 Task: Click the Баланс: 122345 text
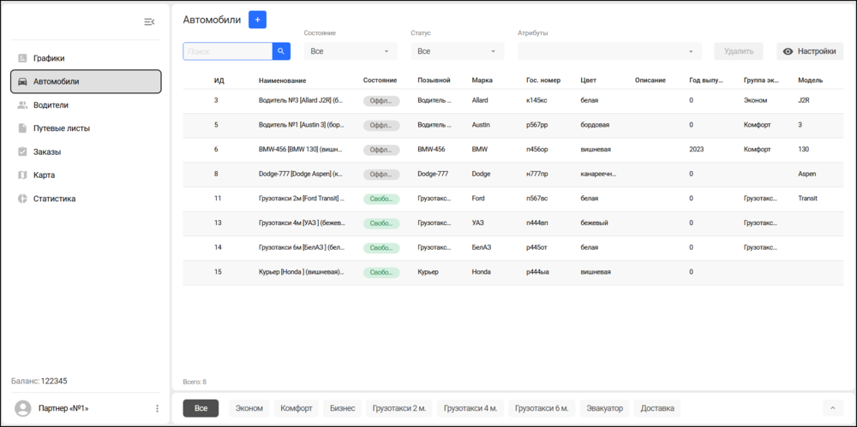(x=39, y=381)
